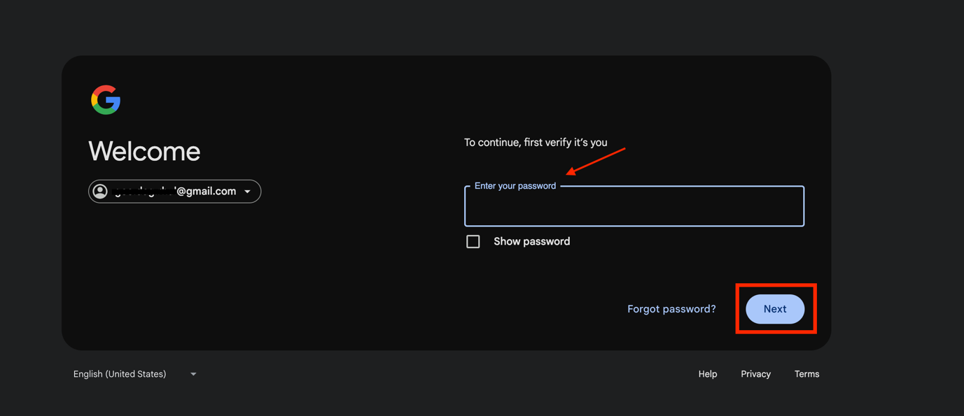Viewport: 964px width, 416px height.
Task: Click the "Show password" label text
Action: tap(531, 242)
